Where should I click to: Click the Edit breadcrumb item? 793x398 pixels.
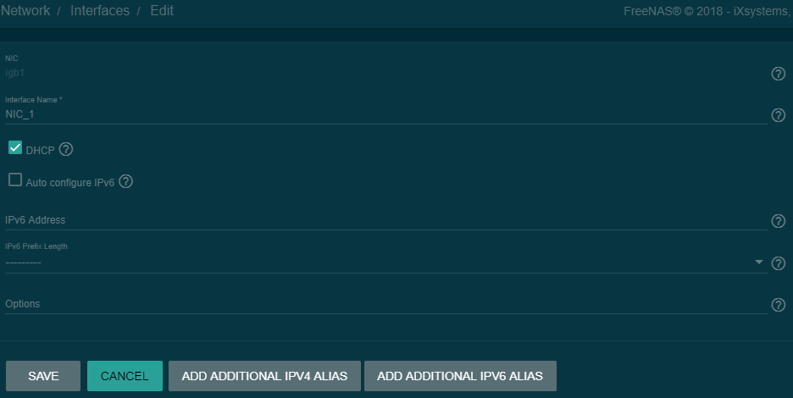[162, 11]
